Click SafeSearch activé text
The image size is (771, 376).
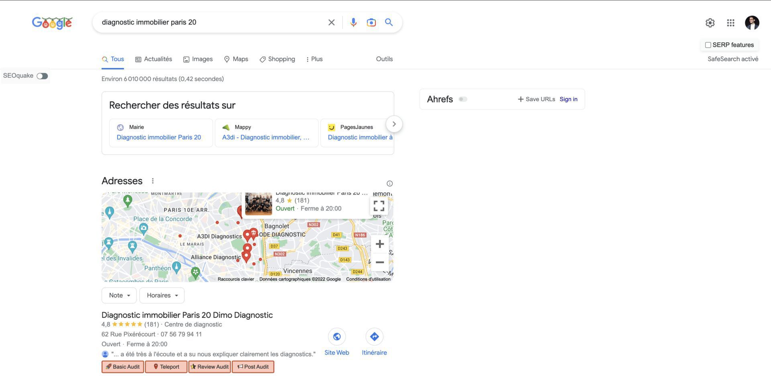point(733,59)
